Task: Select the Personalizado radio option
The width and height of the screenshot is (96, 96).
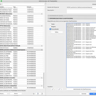Action: pyautogui.click(x=50, y=29)
